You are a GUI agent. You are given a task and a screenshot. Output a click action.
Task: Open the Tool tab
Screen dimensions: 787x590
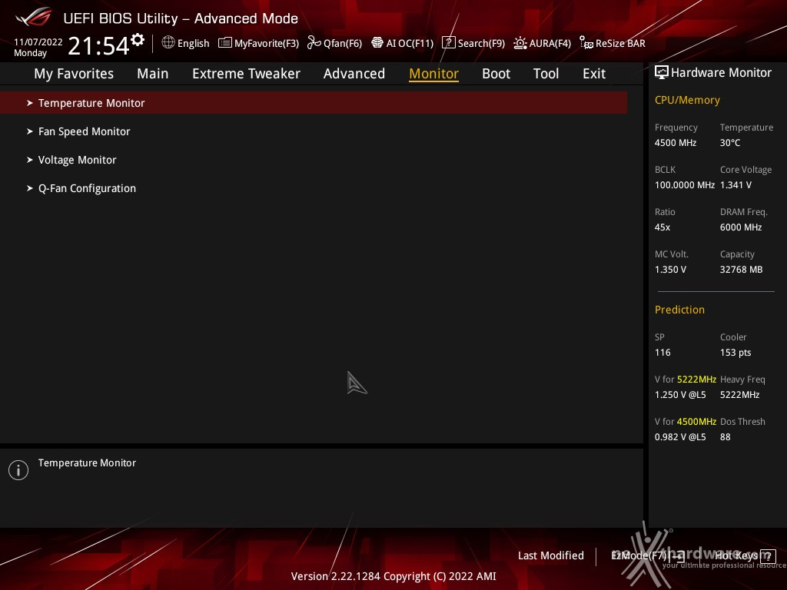click(546, 74)
